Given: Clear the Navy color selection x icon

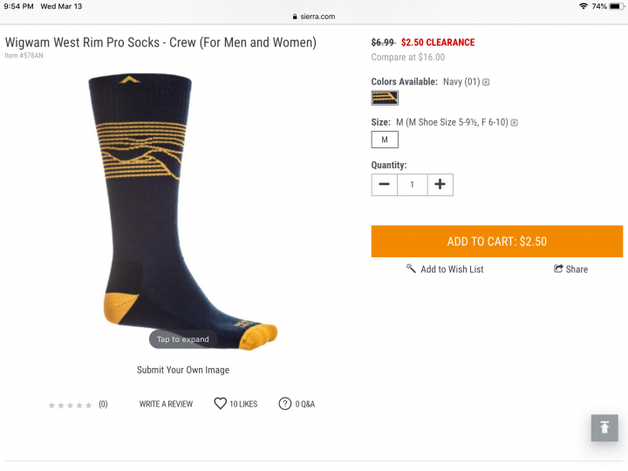Looking at the screenshot, I should 486,82.
